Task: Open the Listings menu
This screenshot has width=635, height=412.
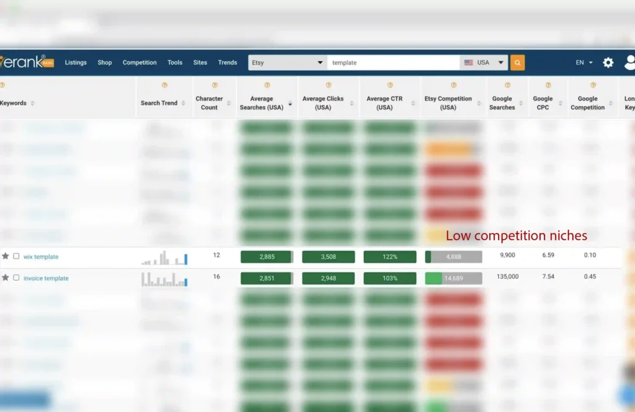Action: (76, 63)
